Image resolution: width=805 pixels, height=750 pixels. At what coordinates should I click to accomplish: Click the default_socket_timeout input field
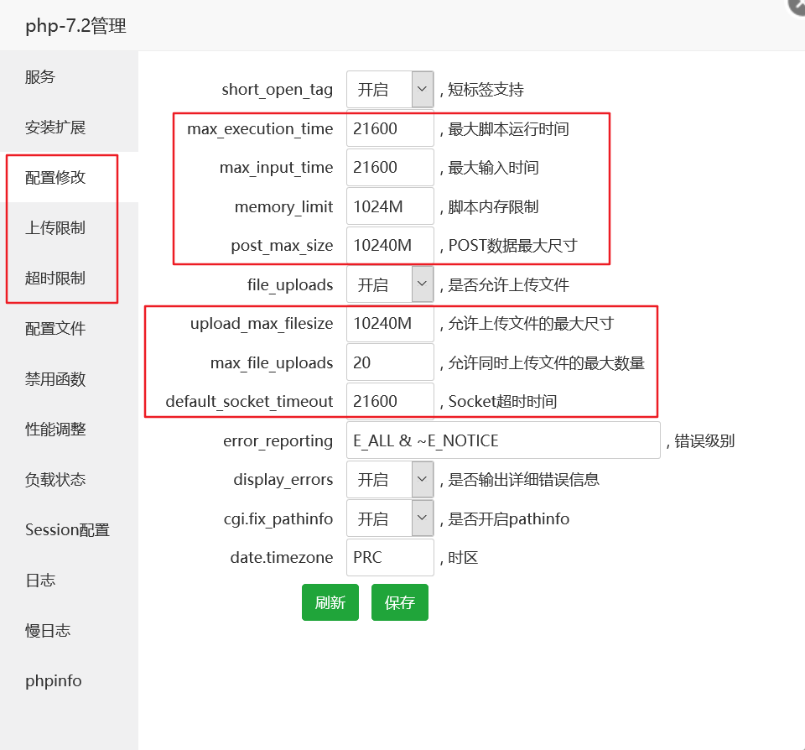pyautogui.click(x=390, y=401)
